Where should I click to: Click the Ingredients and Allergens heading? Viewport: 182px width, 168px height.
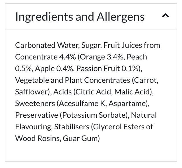click(x=80, y=17)
